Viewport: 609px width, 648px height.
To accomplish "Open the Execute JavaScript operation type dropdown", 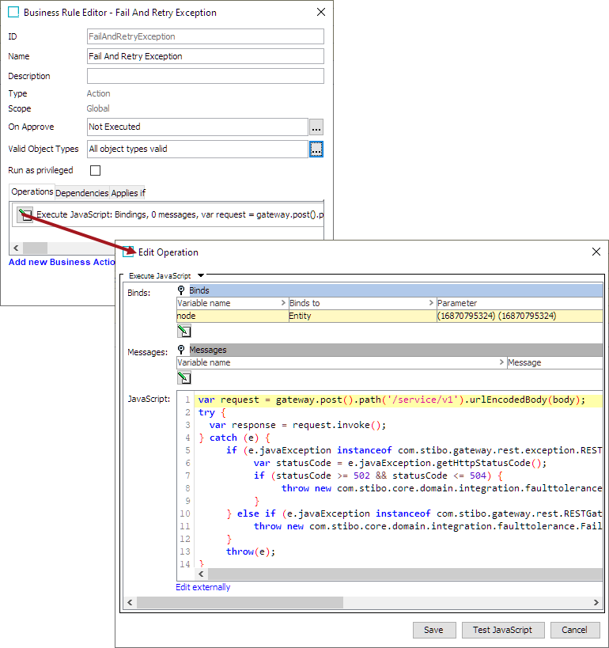I will [201, 275].
